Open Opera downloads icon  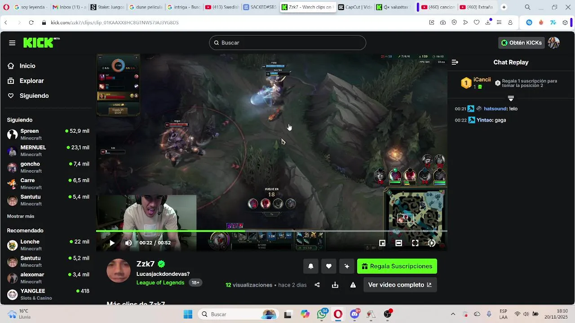488,22
